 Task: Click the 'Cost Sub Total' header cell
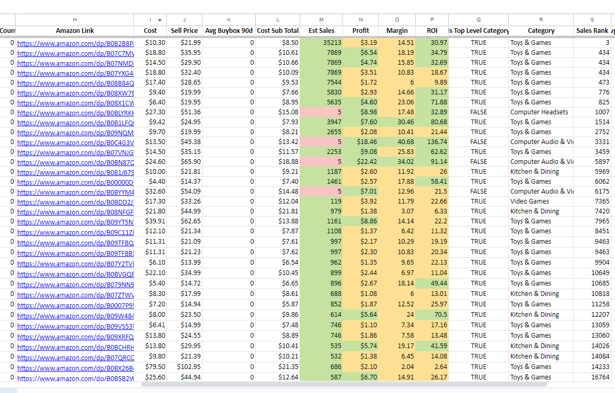[x=278, y=30]
